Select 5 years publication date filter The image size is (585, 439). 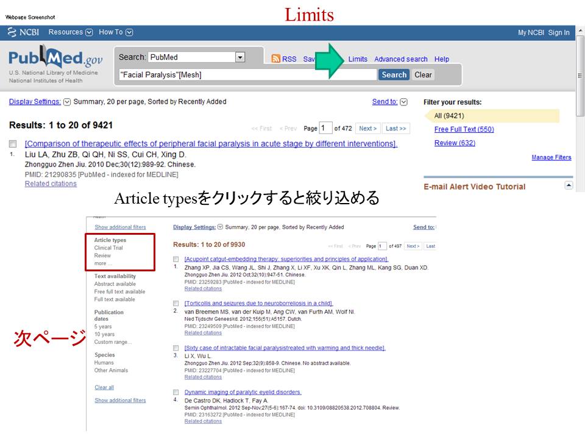coord(103,327)
